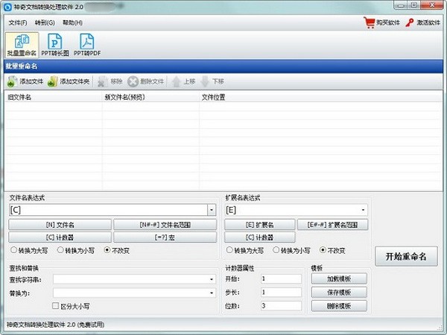Click the 购买软件 shopping cart icon
The height and width of the screenshot is (335, 447).
tap(369, 22)
